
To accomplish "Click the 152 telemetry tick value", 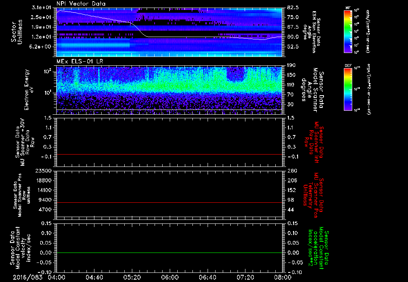I will pos(291,190).
